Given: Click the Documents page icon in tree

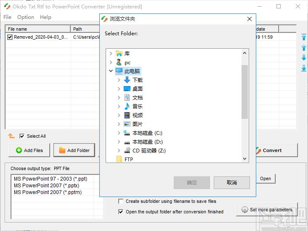Looking at the screenshot, I should click(x=127, y=97).
